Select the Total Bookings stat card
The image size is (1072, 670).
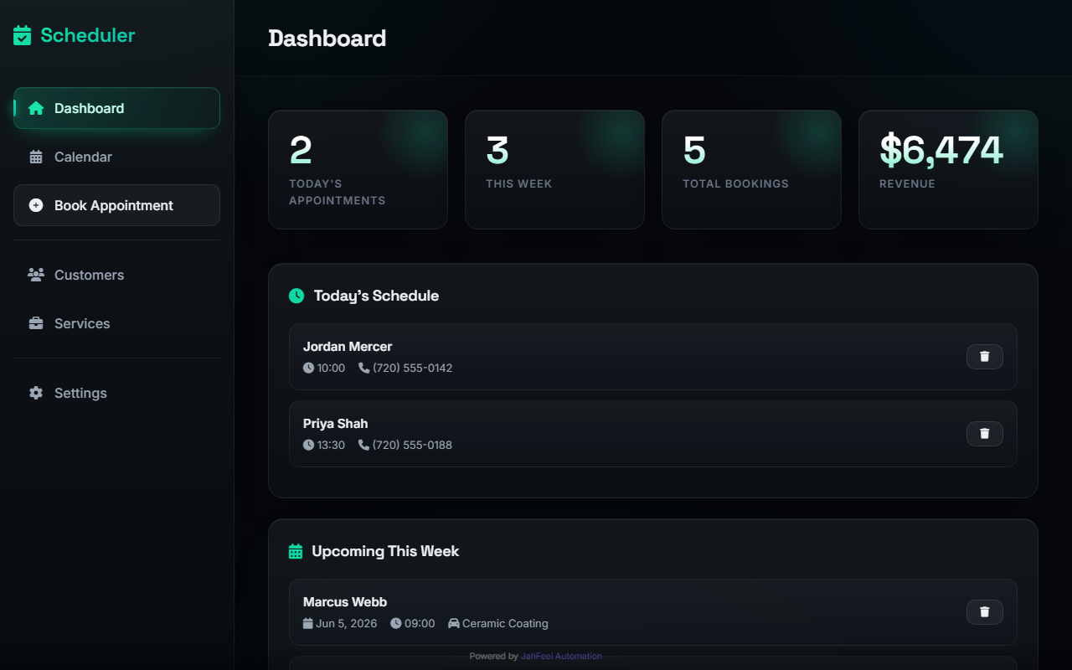point(751,170)
